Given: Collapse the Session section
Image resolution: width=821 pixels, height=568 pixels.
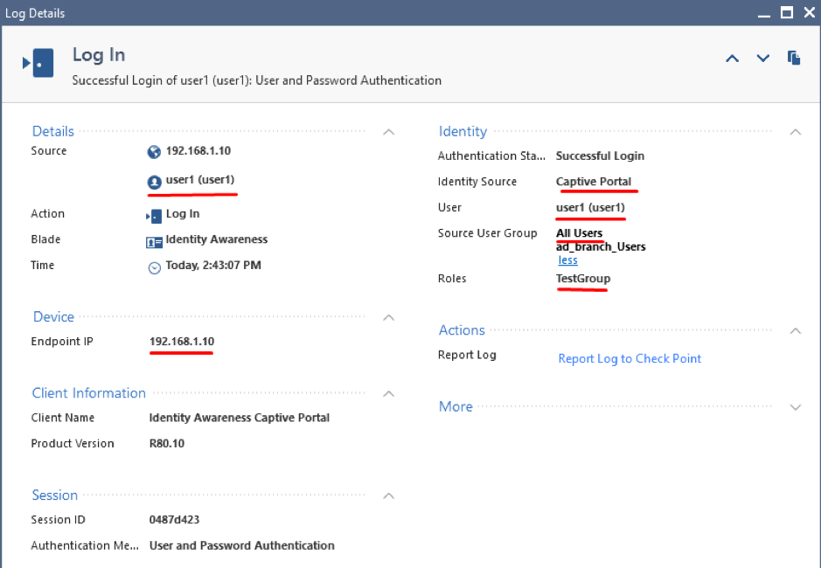Looking at the screenshot, I should tap(388, 495).
